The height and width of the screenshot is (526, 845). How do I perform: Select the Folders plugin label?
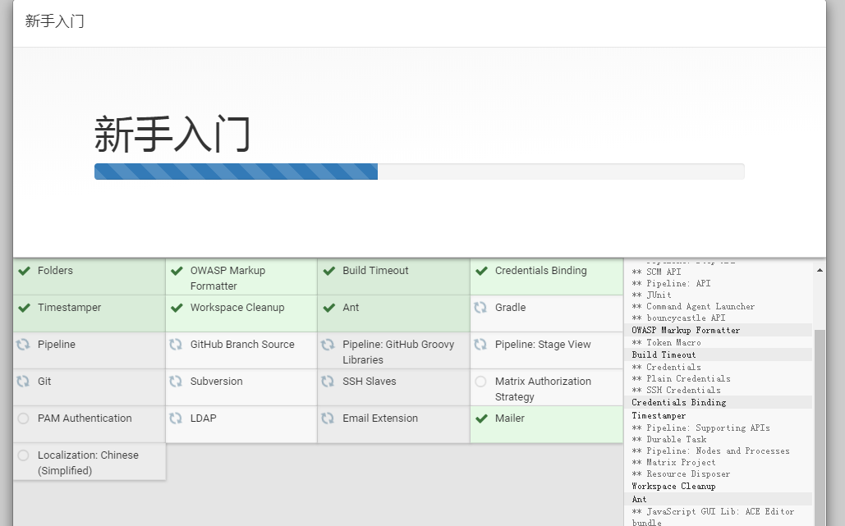55,270
